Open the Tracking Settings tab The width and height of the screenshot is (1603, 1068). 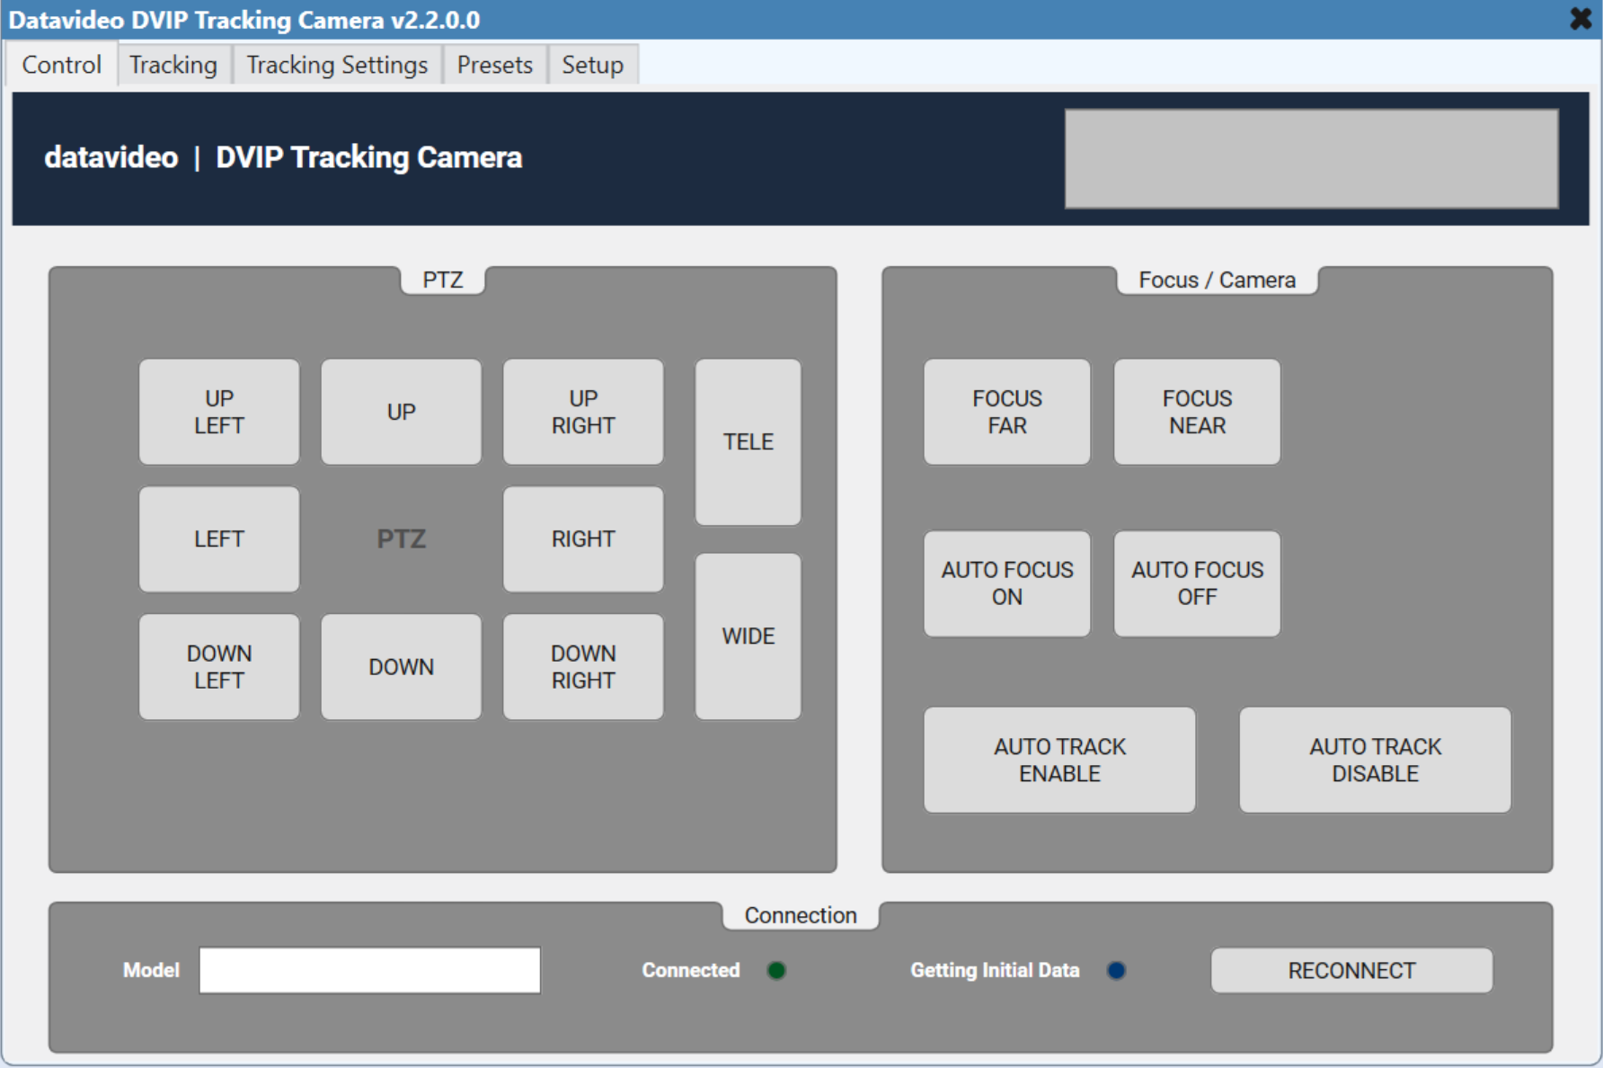click(337, 65)
